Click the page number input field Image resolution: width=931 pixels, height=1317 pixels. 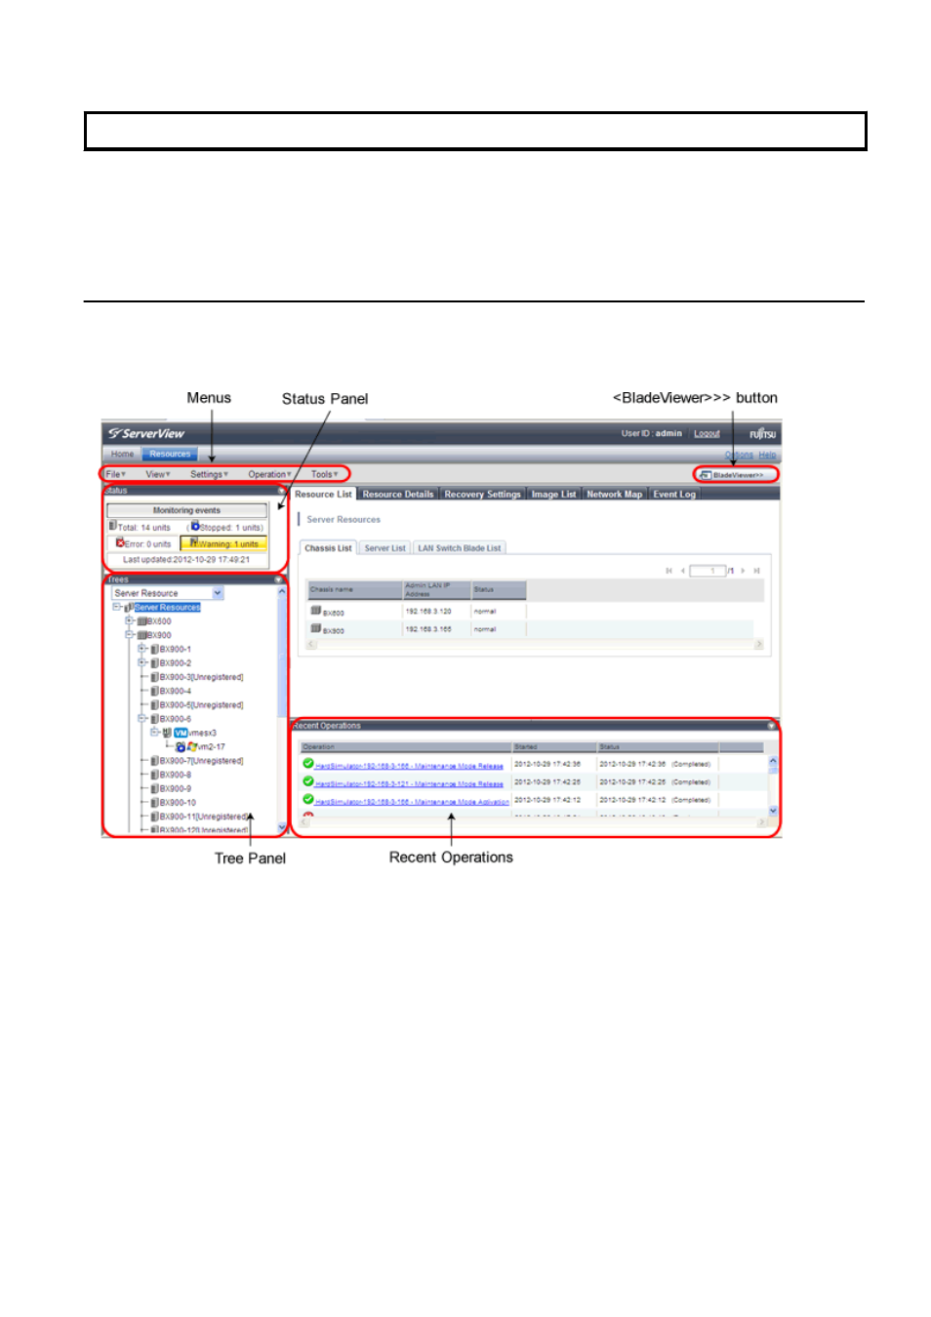click(x=708, y=571)
